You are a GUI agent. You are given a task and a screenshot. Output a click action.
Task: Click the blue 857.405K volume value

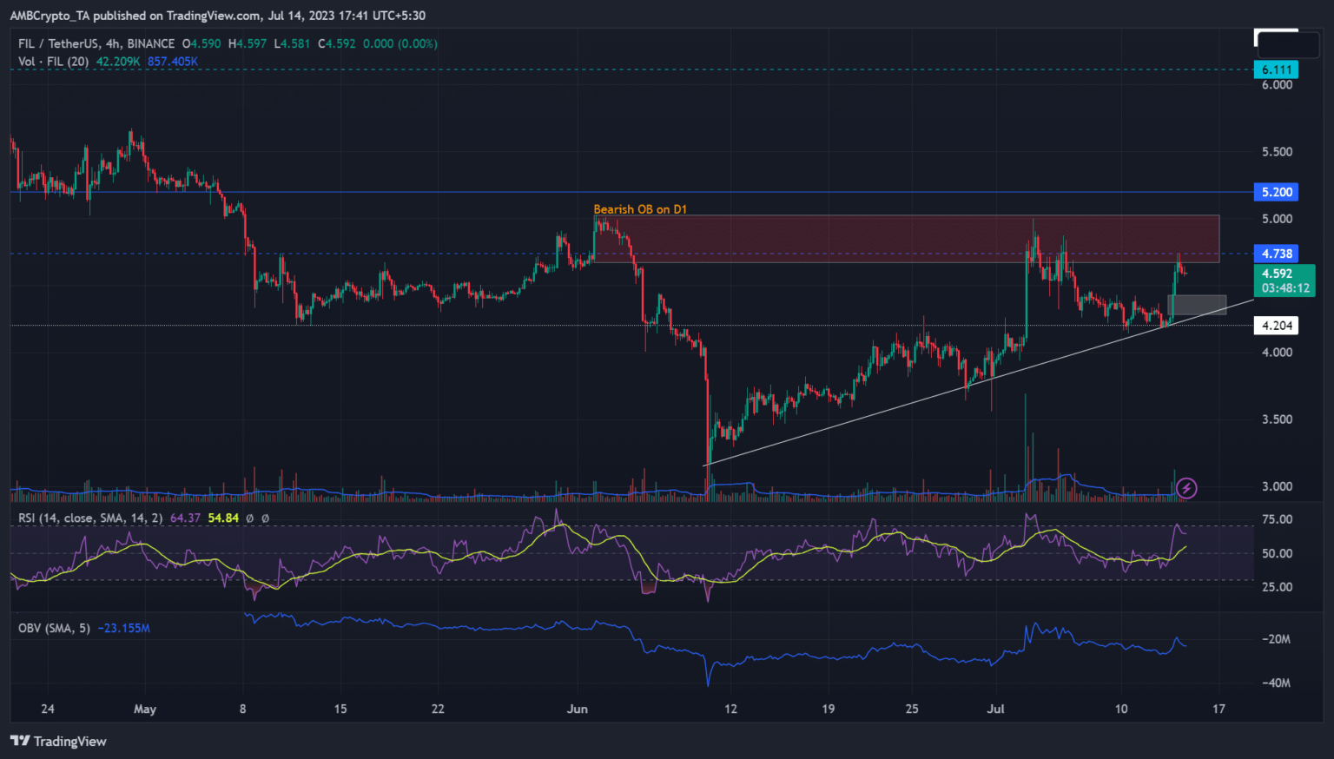172,62
